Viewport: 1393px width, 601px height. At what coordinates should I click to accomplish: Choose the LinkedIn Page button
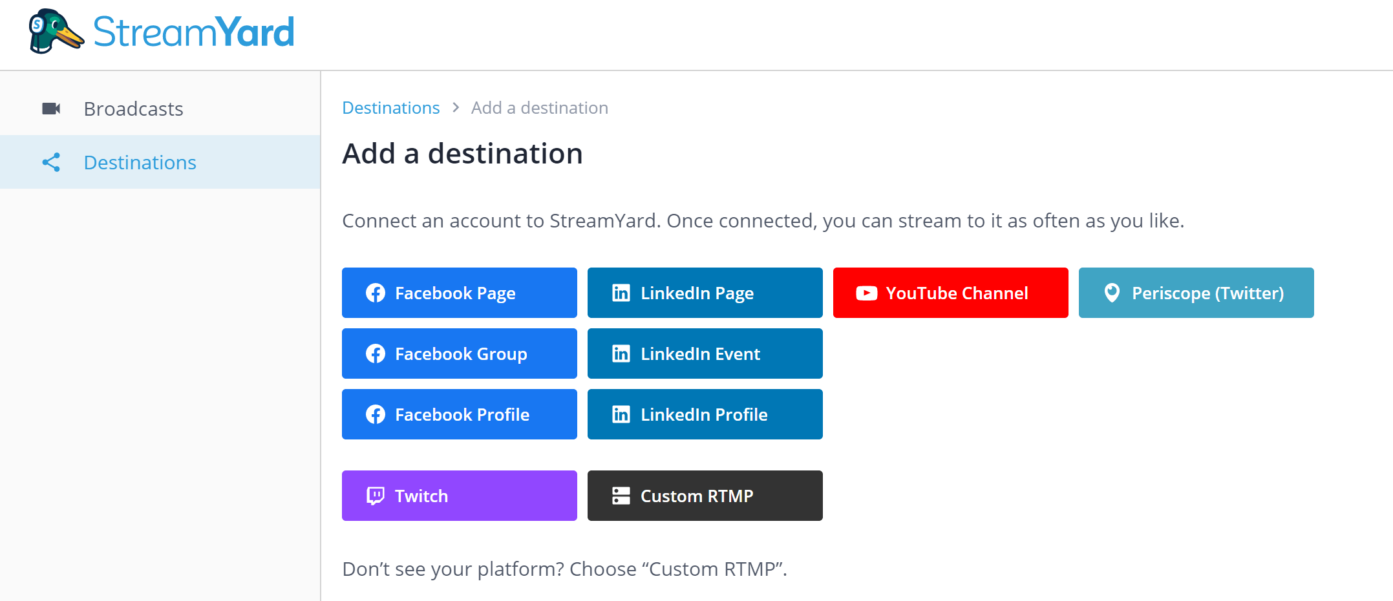click(x=705, y=293)
